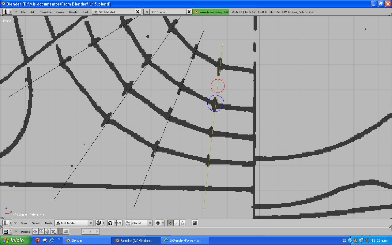Open the 3D View window type selector
The height and width of the screenshot is (245, 392).
click(7, 223)
